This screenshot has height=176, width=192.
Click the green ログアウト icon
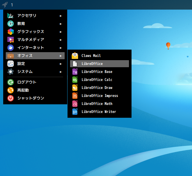pyautogui.click(x=11, y=82)
